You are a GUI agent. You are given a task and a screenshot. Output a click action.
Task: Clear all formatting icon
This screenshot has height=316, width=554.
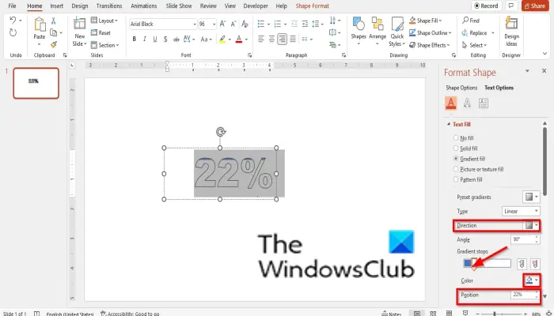coord(245,24)
